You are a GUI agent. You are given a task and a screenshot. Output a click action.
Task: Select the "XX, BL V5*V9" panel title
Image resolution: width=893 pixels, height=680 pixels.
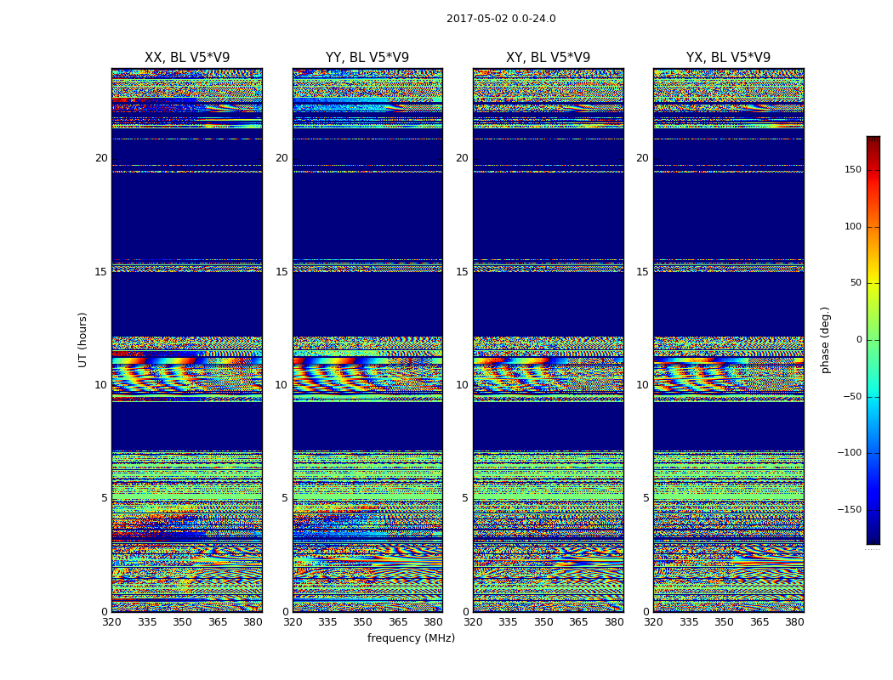coord(187,58)
